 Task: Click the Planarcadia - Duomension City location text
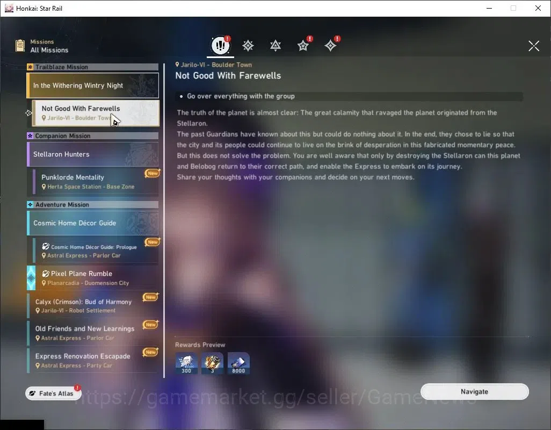tap(88, 283)
